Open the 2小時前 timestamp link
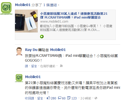The image size is (124, 106). click(86, 98)
